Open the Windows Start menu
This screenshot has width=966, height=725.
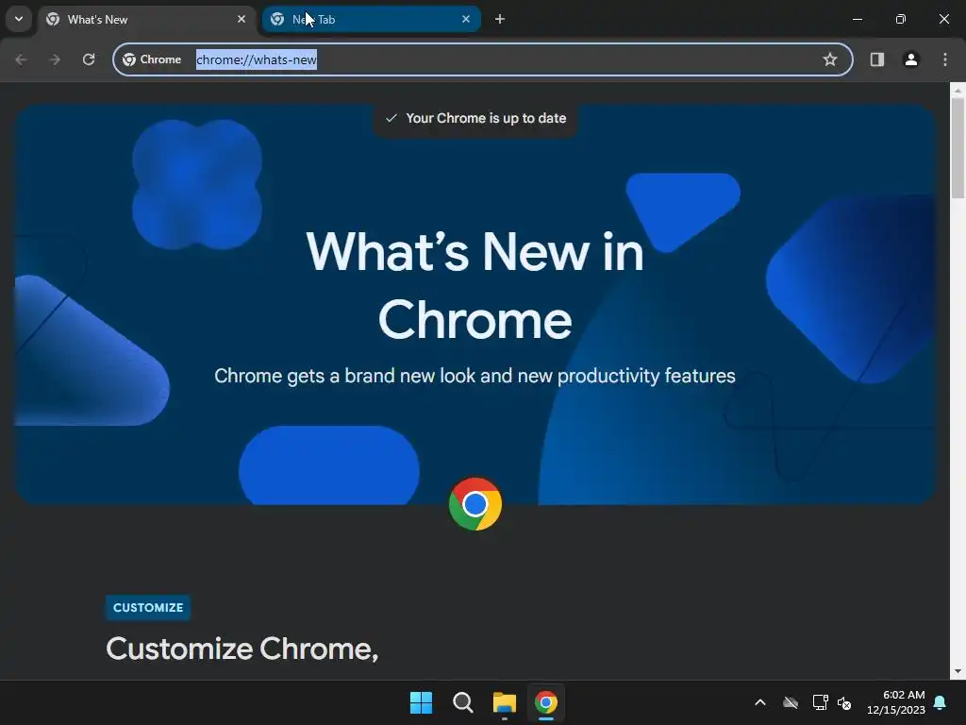pos(422,702)
